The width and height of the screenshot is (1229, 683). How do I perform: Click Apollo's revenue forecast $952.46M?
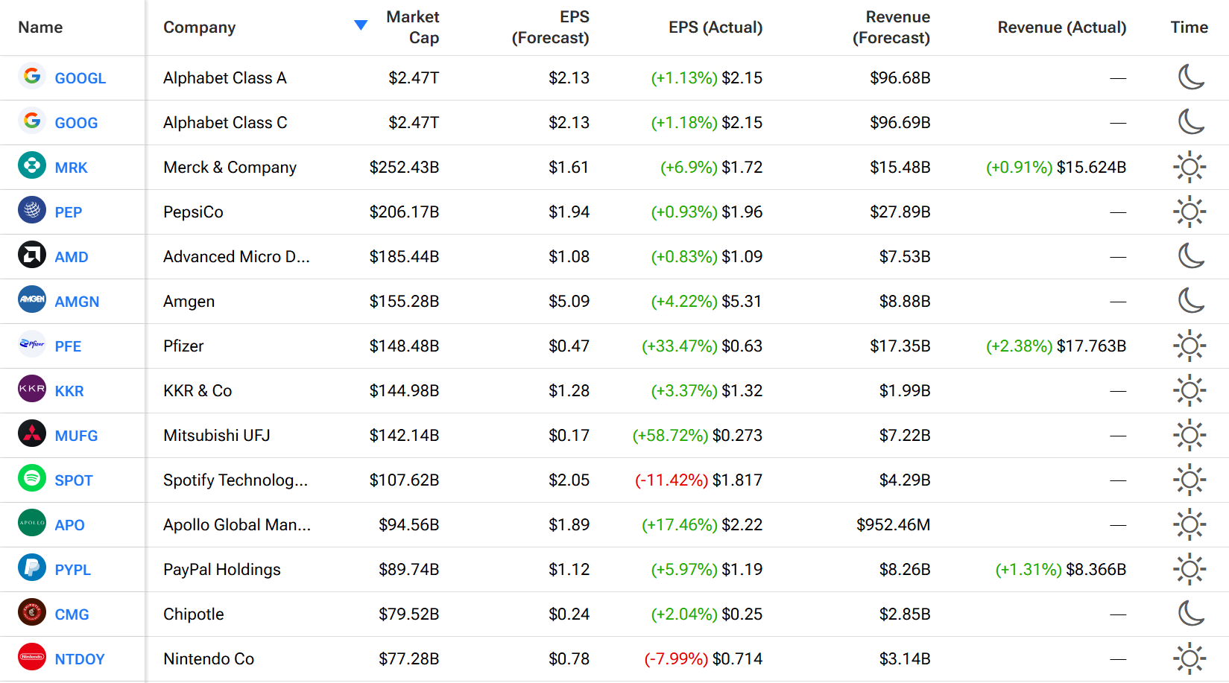(893, 524)
